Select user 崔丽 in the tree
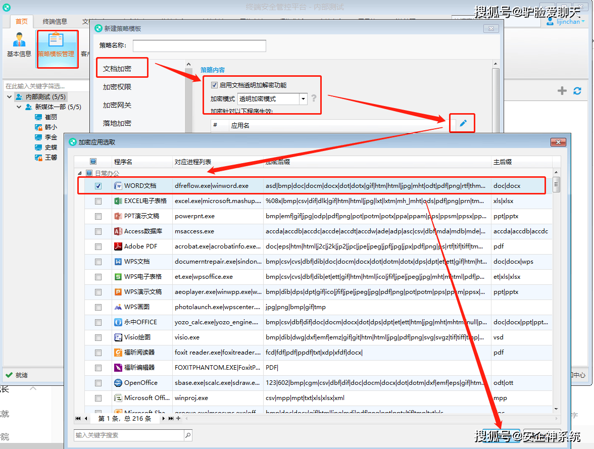This screenshot has width=594, height=449. coord(51,117)
